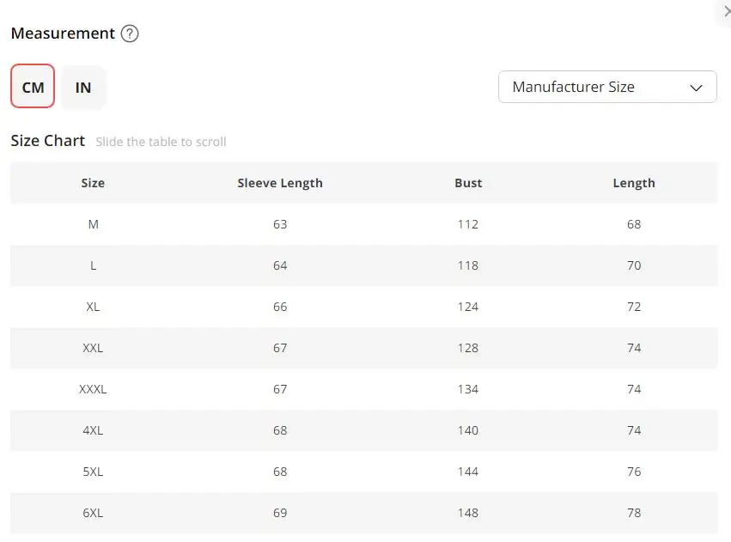Click the Measurement heading text
Screen dimensions: 731x542
pos(63,33)
